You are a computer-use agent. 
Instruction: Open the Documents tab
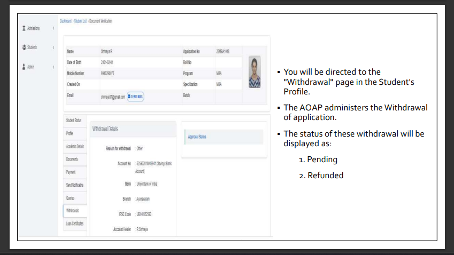(x=72, y=159)
